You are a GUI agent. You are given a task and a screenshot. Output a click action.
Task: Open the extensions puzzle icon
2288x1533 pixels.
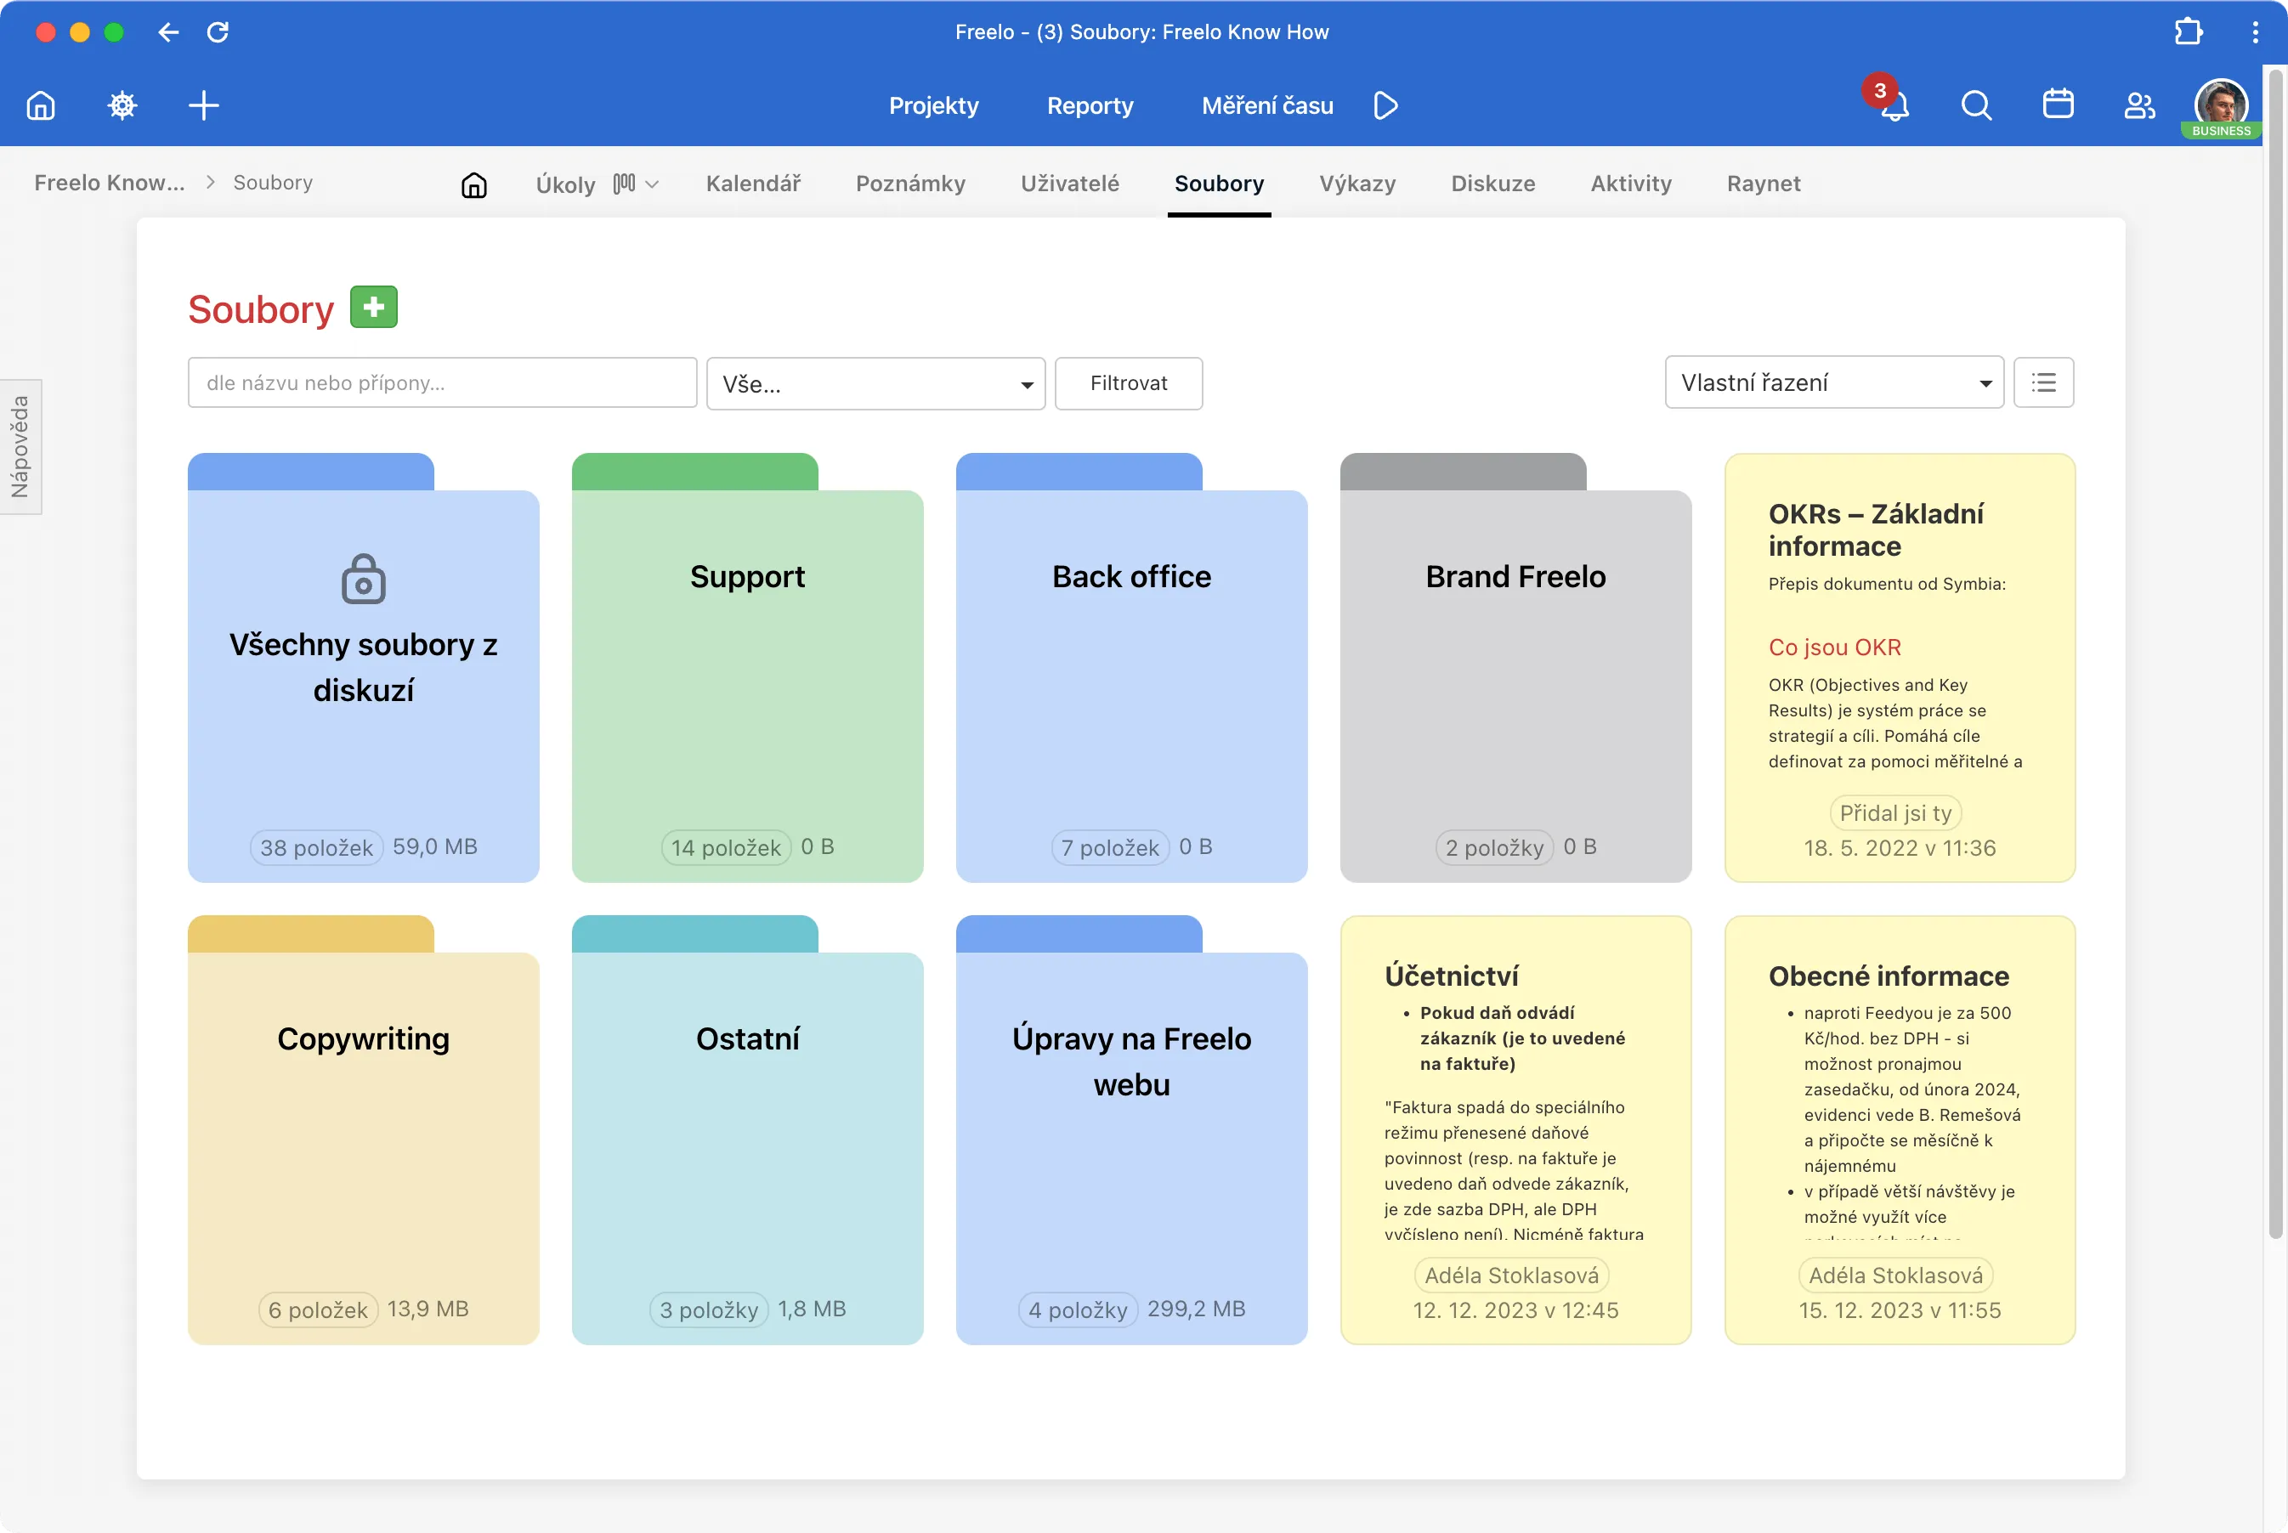[x=2189, y=32]
